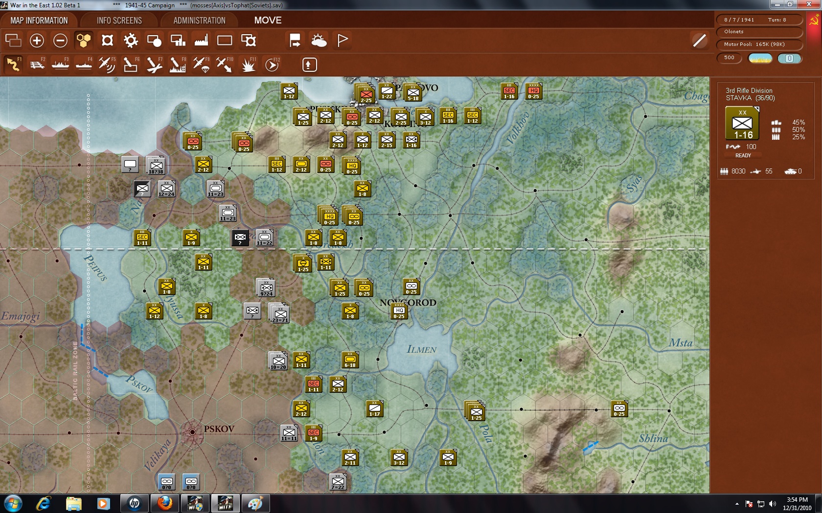822x513 pixels.
Task: Toggle the hex grid display icon
Action: 83,40
